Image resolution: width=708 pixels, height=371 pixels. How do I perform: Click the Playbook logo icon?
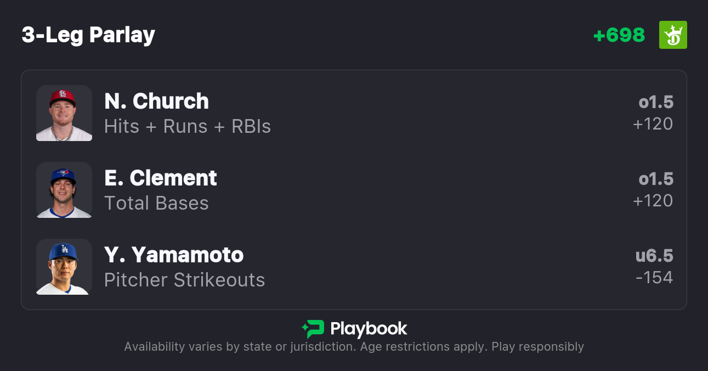pos(313,329)
